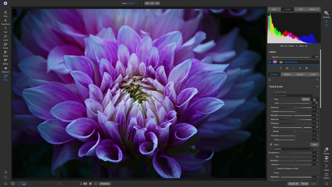Enable Reduce Vibrance on Skin

pyautogui.click(x=275, y=169)
